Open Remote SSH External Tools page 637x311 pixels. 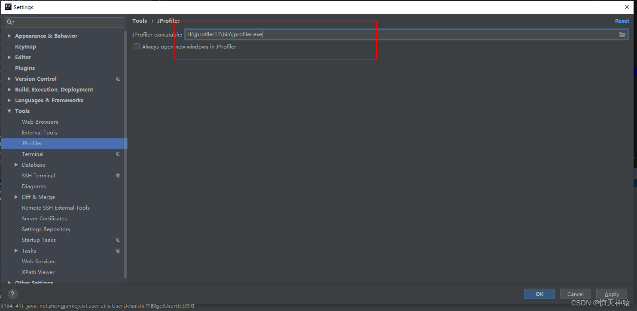pyautogui.click(x=56, y=208)
